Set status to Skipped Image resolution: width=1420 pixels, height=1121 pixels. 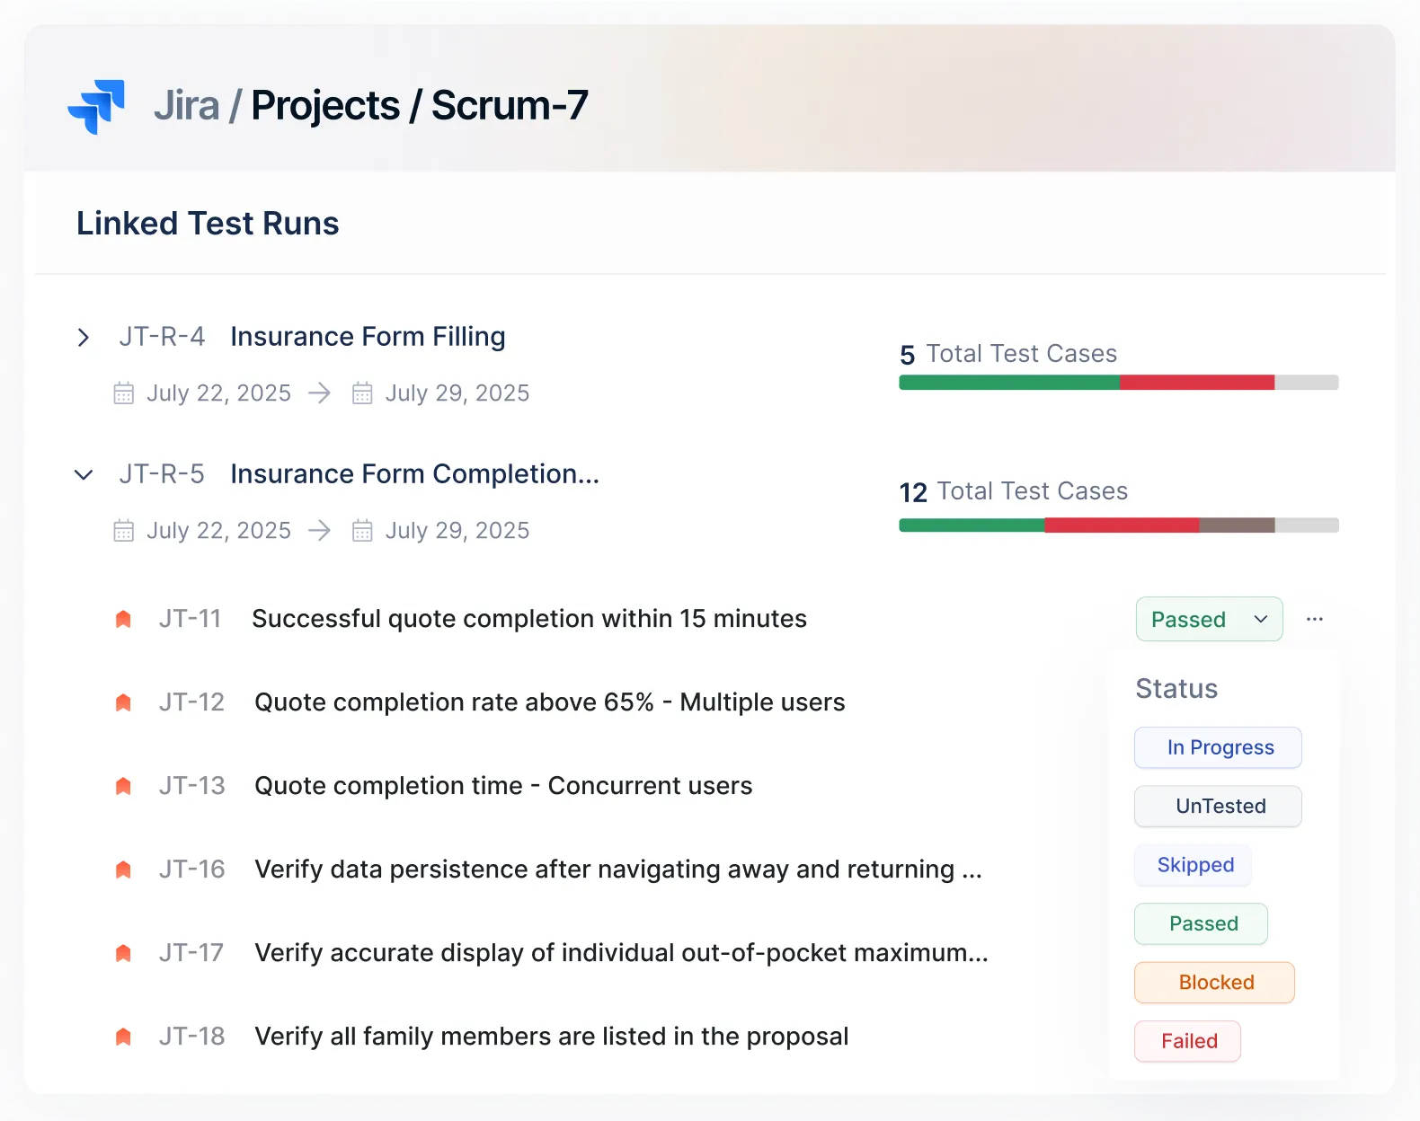point(1194,865)
